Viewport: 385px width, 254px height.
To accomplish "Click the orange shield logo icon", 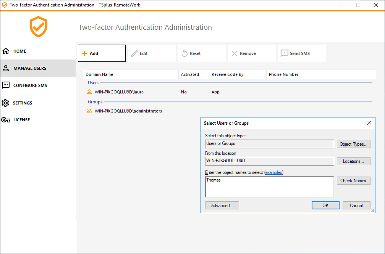I will [38, 27].
